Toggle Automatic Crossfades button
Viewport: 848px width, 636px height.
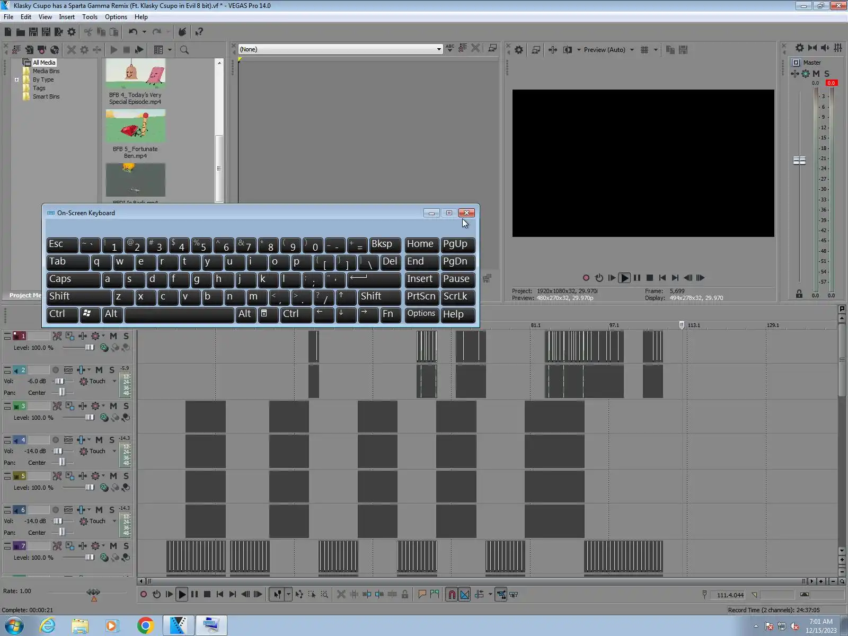pos(465,595)
